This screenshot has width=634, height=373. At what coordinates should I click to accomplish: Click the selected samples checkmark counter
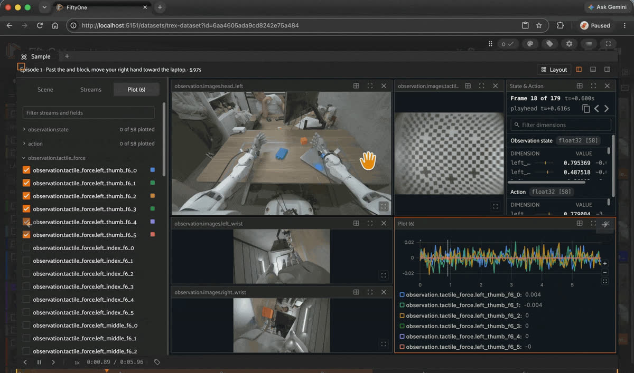(x=507, y=44)
